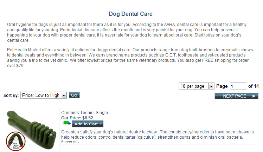Image resolution: width=263 pixels, height=152 pixels.
Task: Open the Greenies Teenie, Single product link
Action: click(x=84, y=112)
